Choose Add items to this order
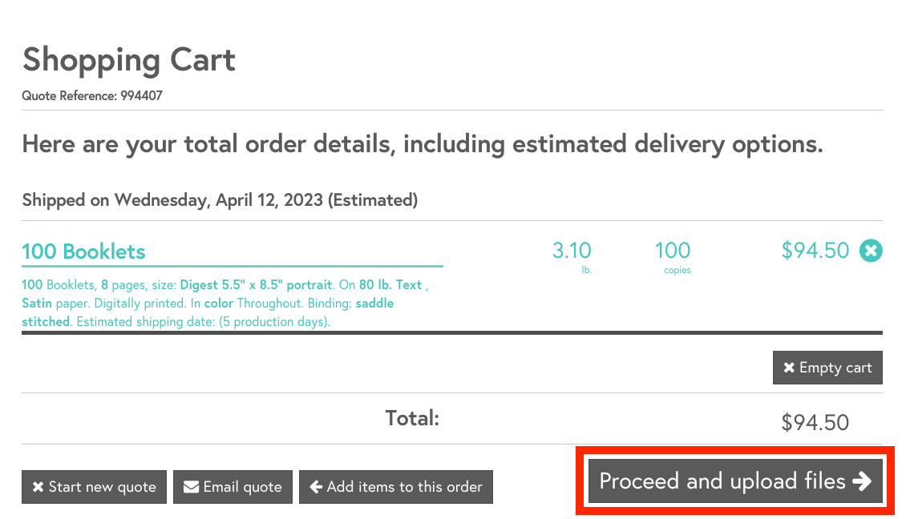This screenshot has width=906, height=519. pos(404,487)
